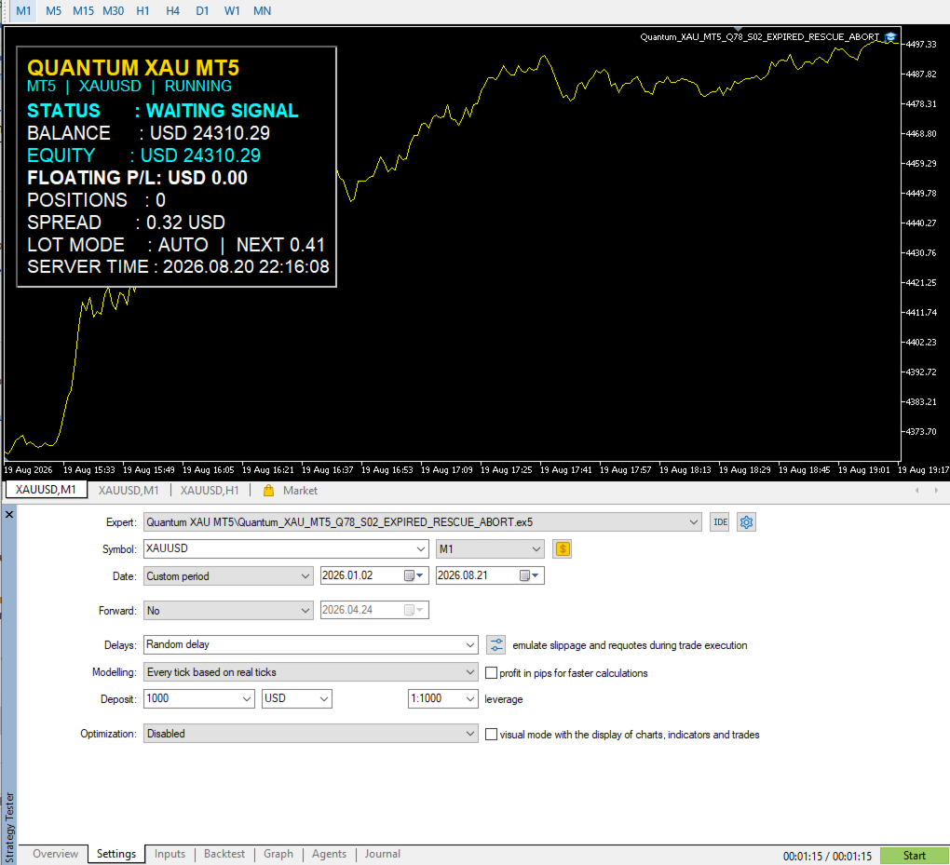Select M1 timeframe in toolbar

23,11
